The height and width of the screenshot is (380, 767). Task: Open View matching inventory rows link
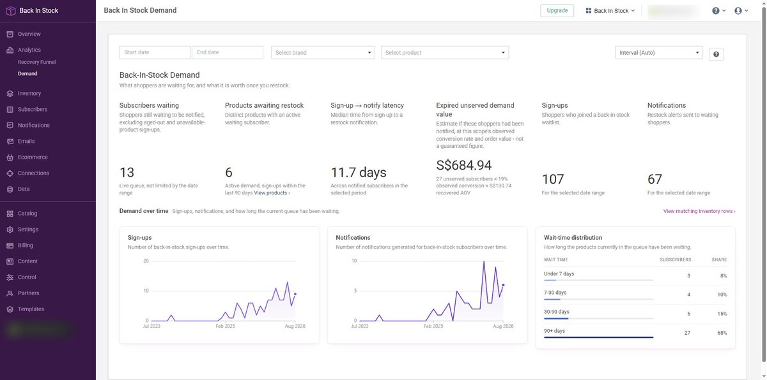[699, 211]
